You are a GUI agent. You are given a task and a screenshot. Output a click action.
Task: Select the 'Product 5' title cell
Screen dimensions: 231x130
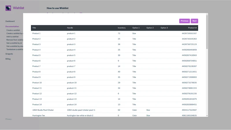click(x=36, y=55)
